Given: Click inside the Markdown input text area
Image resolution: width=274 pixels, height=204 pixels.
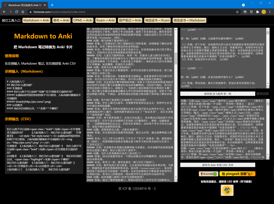Looking at the screenshot, I should (x=130, y=105).
